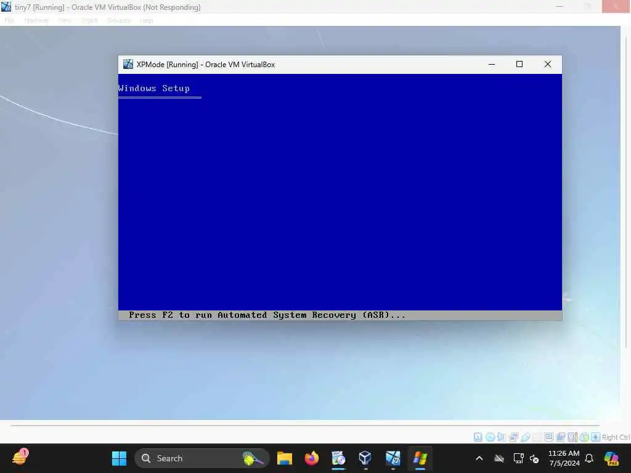Viewport: 631px width, 473px height.
Task: Close the XPMode VirtualBox window
Action: [548, 64]
